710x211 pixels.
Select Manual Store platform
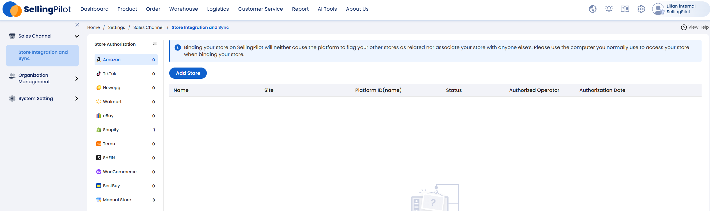(117, 200)
